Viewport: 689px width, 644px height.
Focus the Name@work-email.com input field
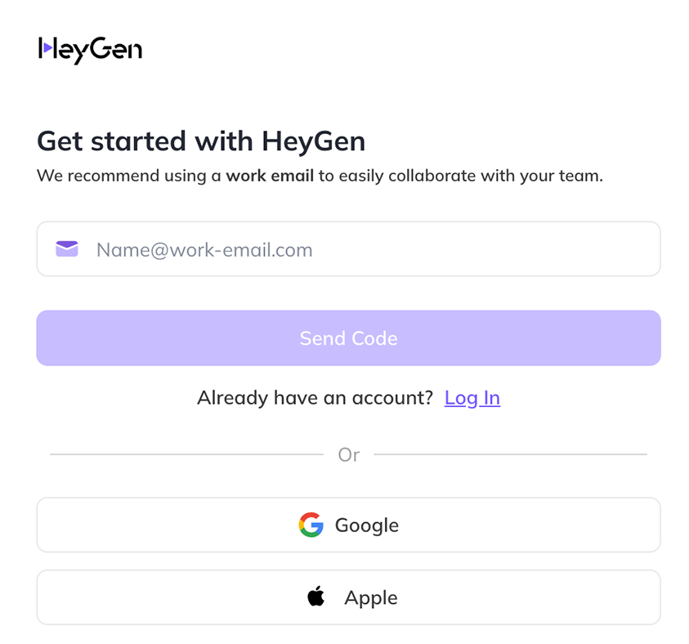coord(348,248)
